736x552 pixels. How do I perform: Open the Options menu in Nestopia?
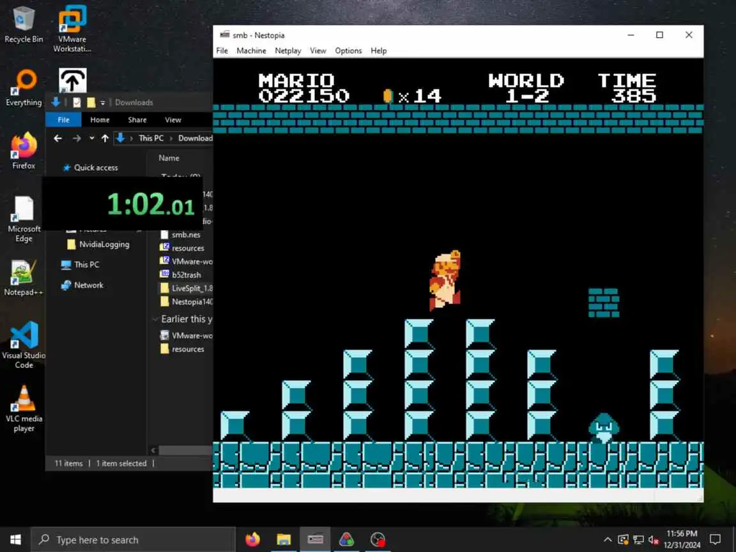pos(348,50)
